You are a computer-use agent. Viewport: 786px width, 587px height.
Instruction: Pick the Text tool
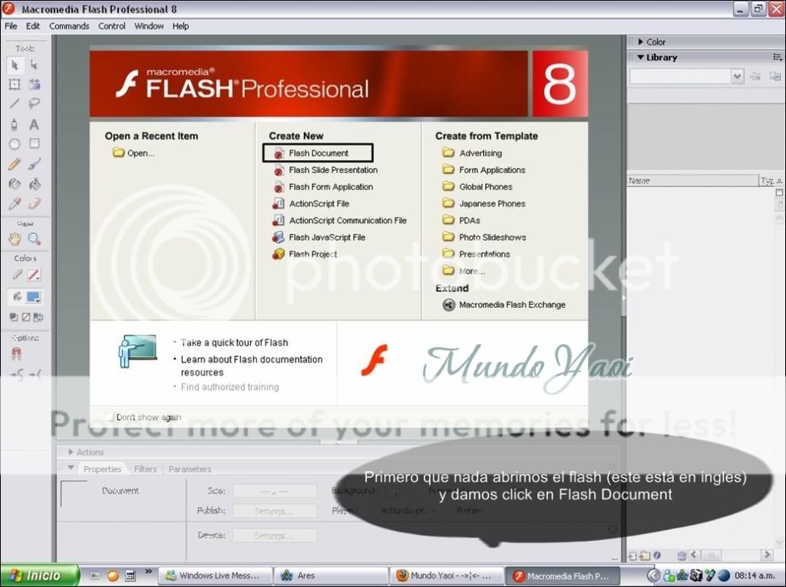[x=33, y=124]
